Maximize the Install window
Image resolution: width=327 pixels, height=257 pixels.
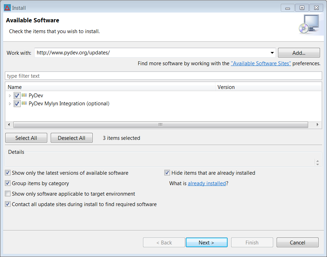pyautogui.click(x=302, y=8)
